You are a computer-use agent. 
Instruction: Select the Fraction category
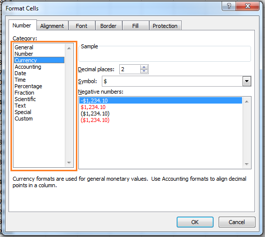click(39, 93)
